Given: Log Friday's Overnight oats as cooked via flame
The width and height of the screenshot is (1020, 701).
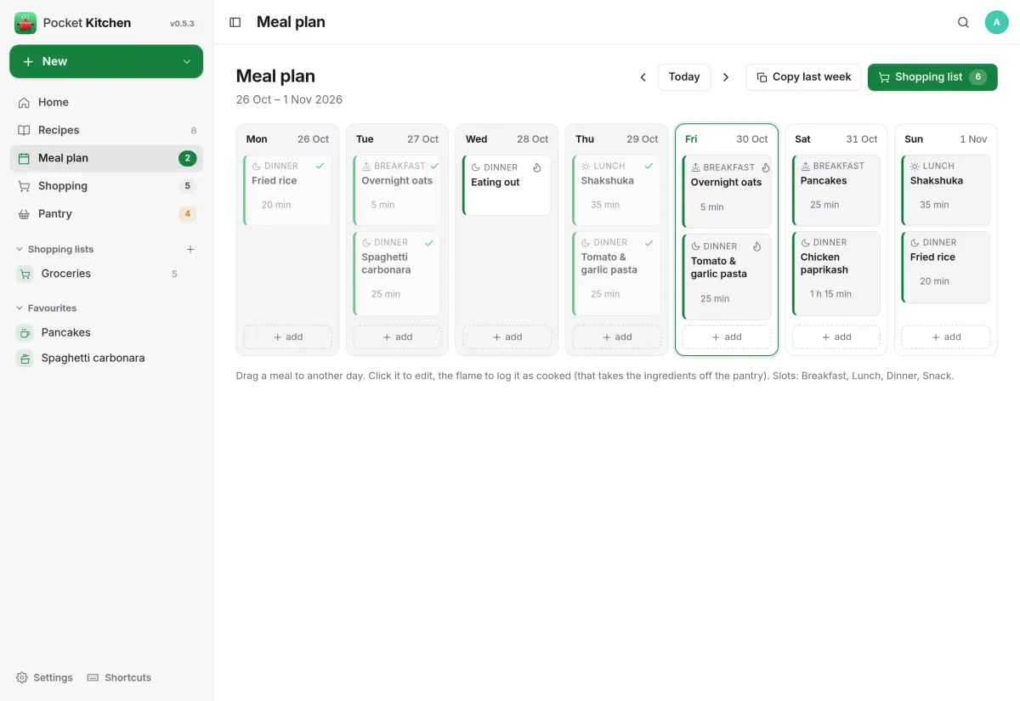Looking at the screenshot, I should point(765,167).
